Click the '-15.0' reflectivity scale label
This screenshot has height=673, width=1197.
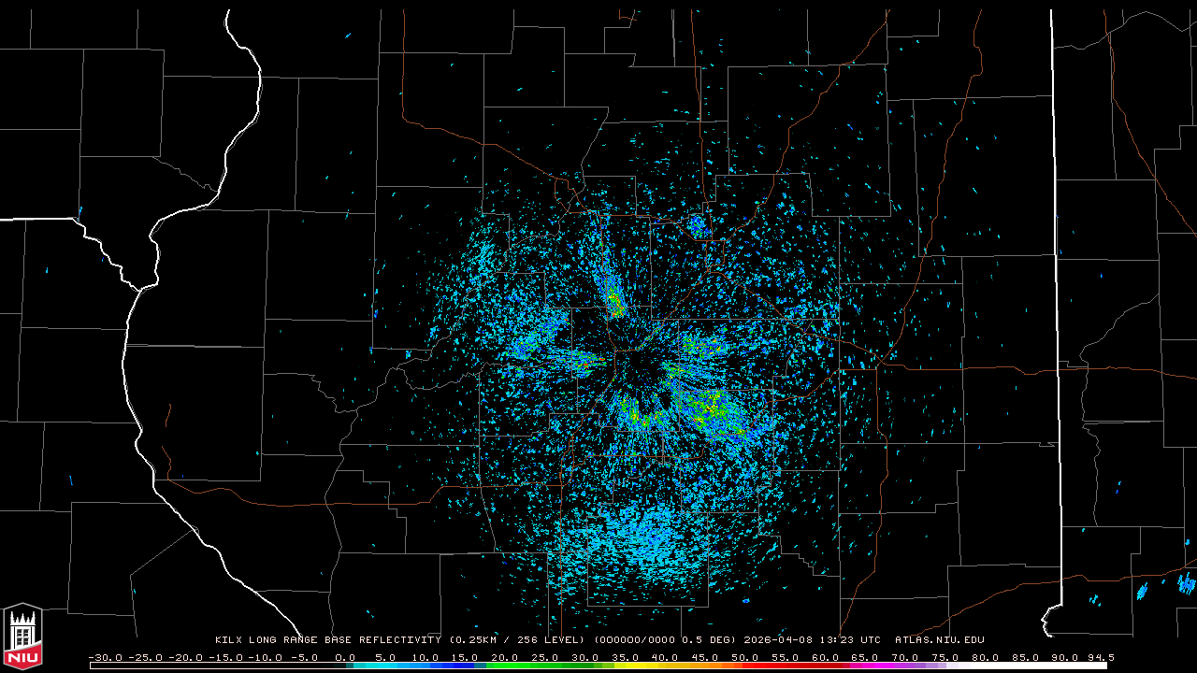(225, 657)
